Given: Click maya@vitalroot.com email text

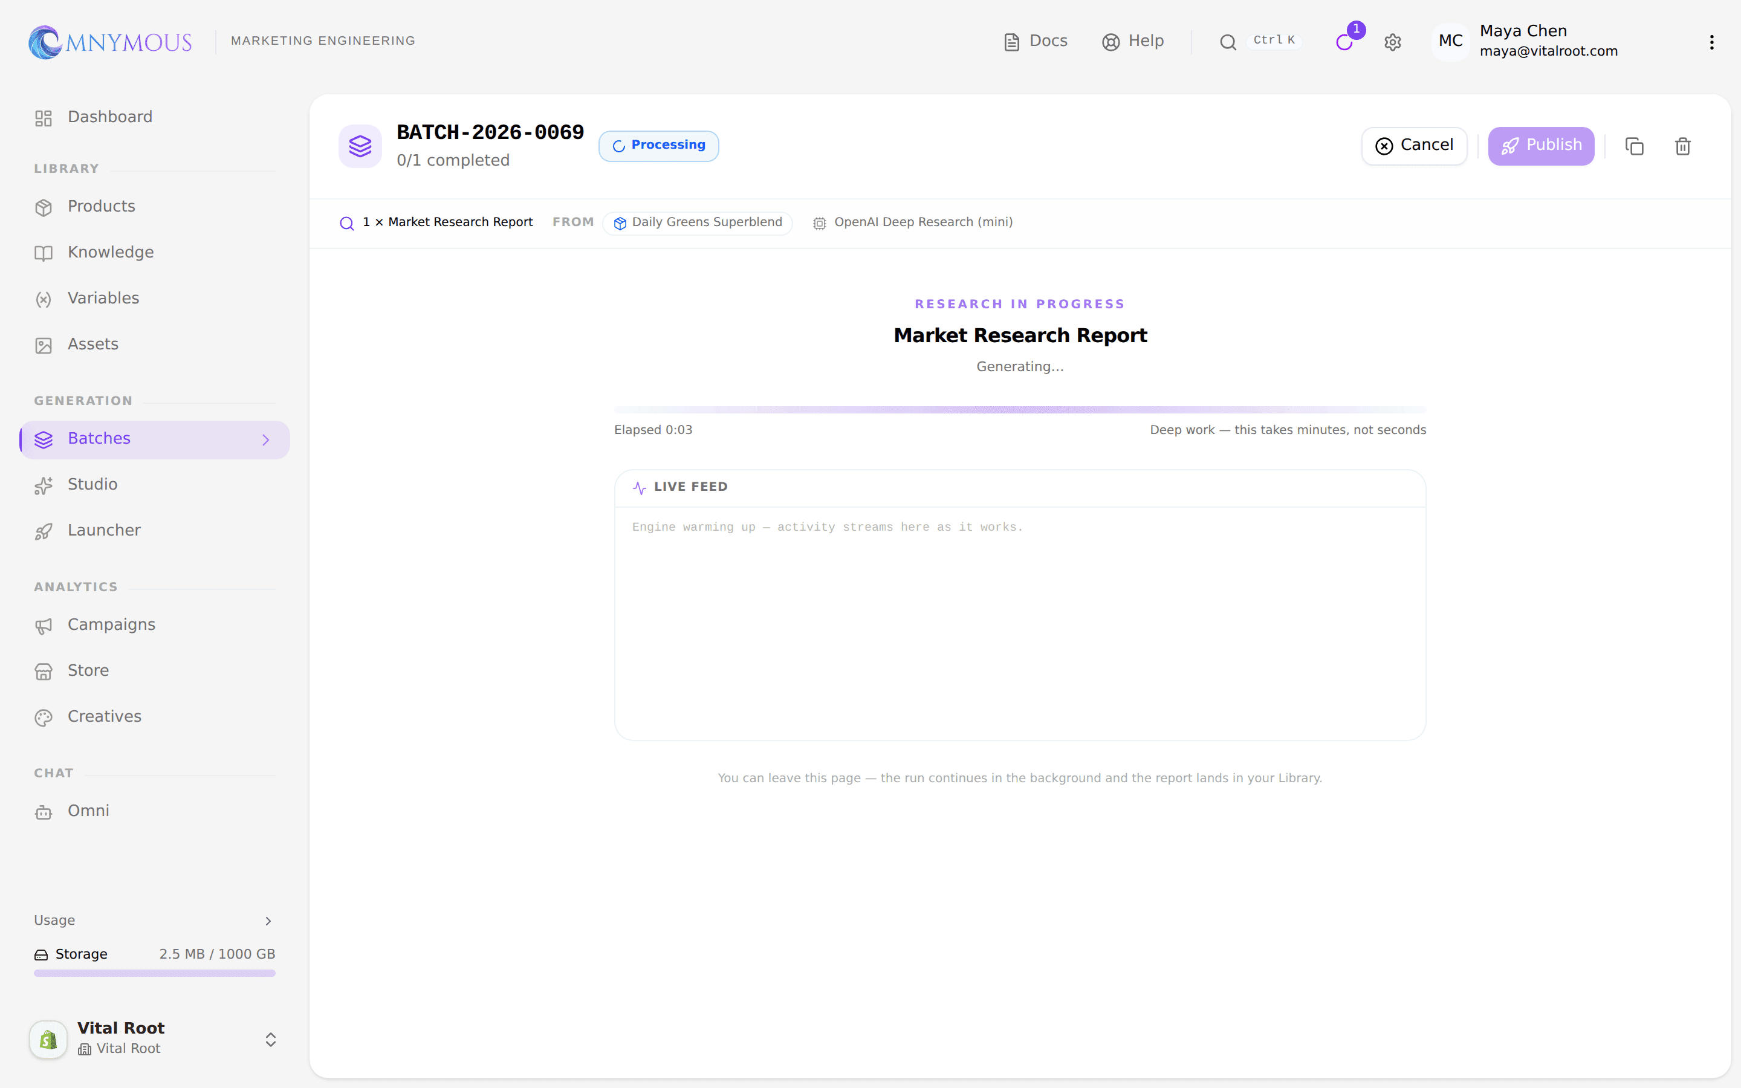Looking at the screenshot, I should [x=1548, y=51].
